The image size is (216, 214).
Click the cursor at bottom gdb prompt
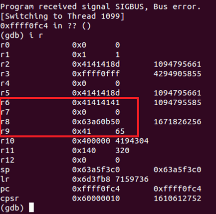coord(31,208)
